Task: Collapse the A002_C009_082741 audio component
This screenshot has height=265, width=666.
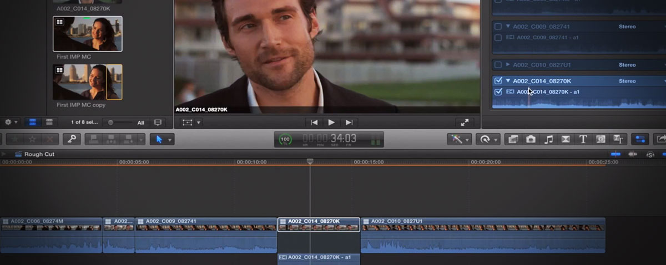Action: coord(508,27)
